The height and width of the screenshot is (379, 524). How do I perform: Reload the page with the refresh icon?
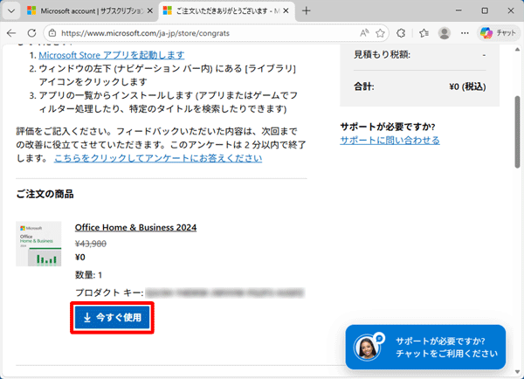[33, 33]
